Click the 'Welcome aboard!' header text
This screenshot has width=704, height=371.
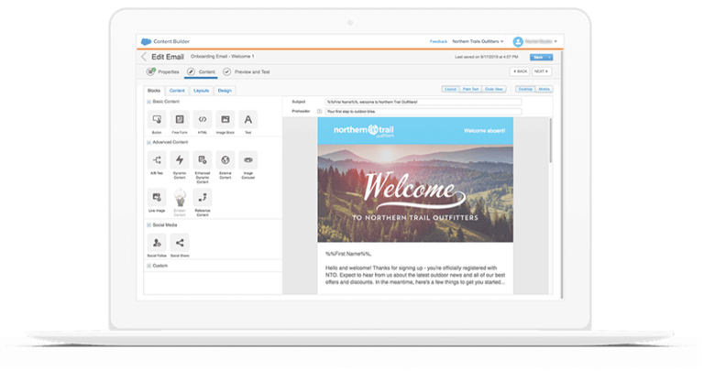485,131
